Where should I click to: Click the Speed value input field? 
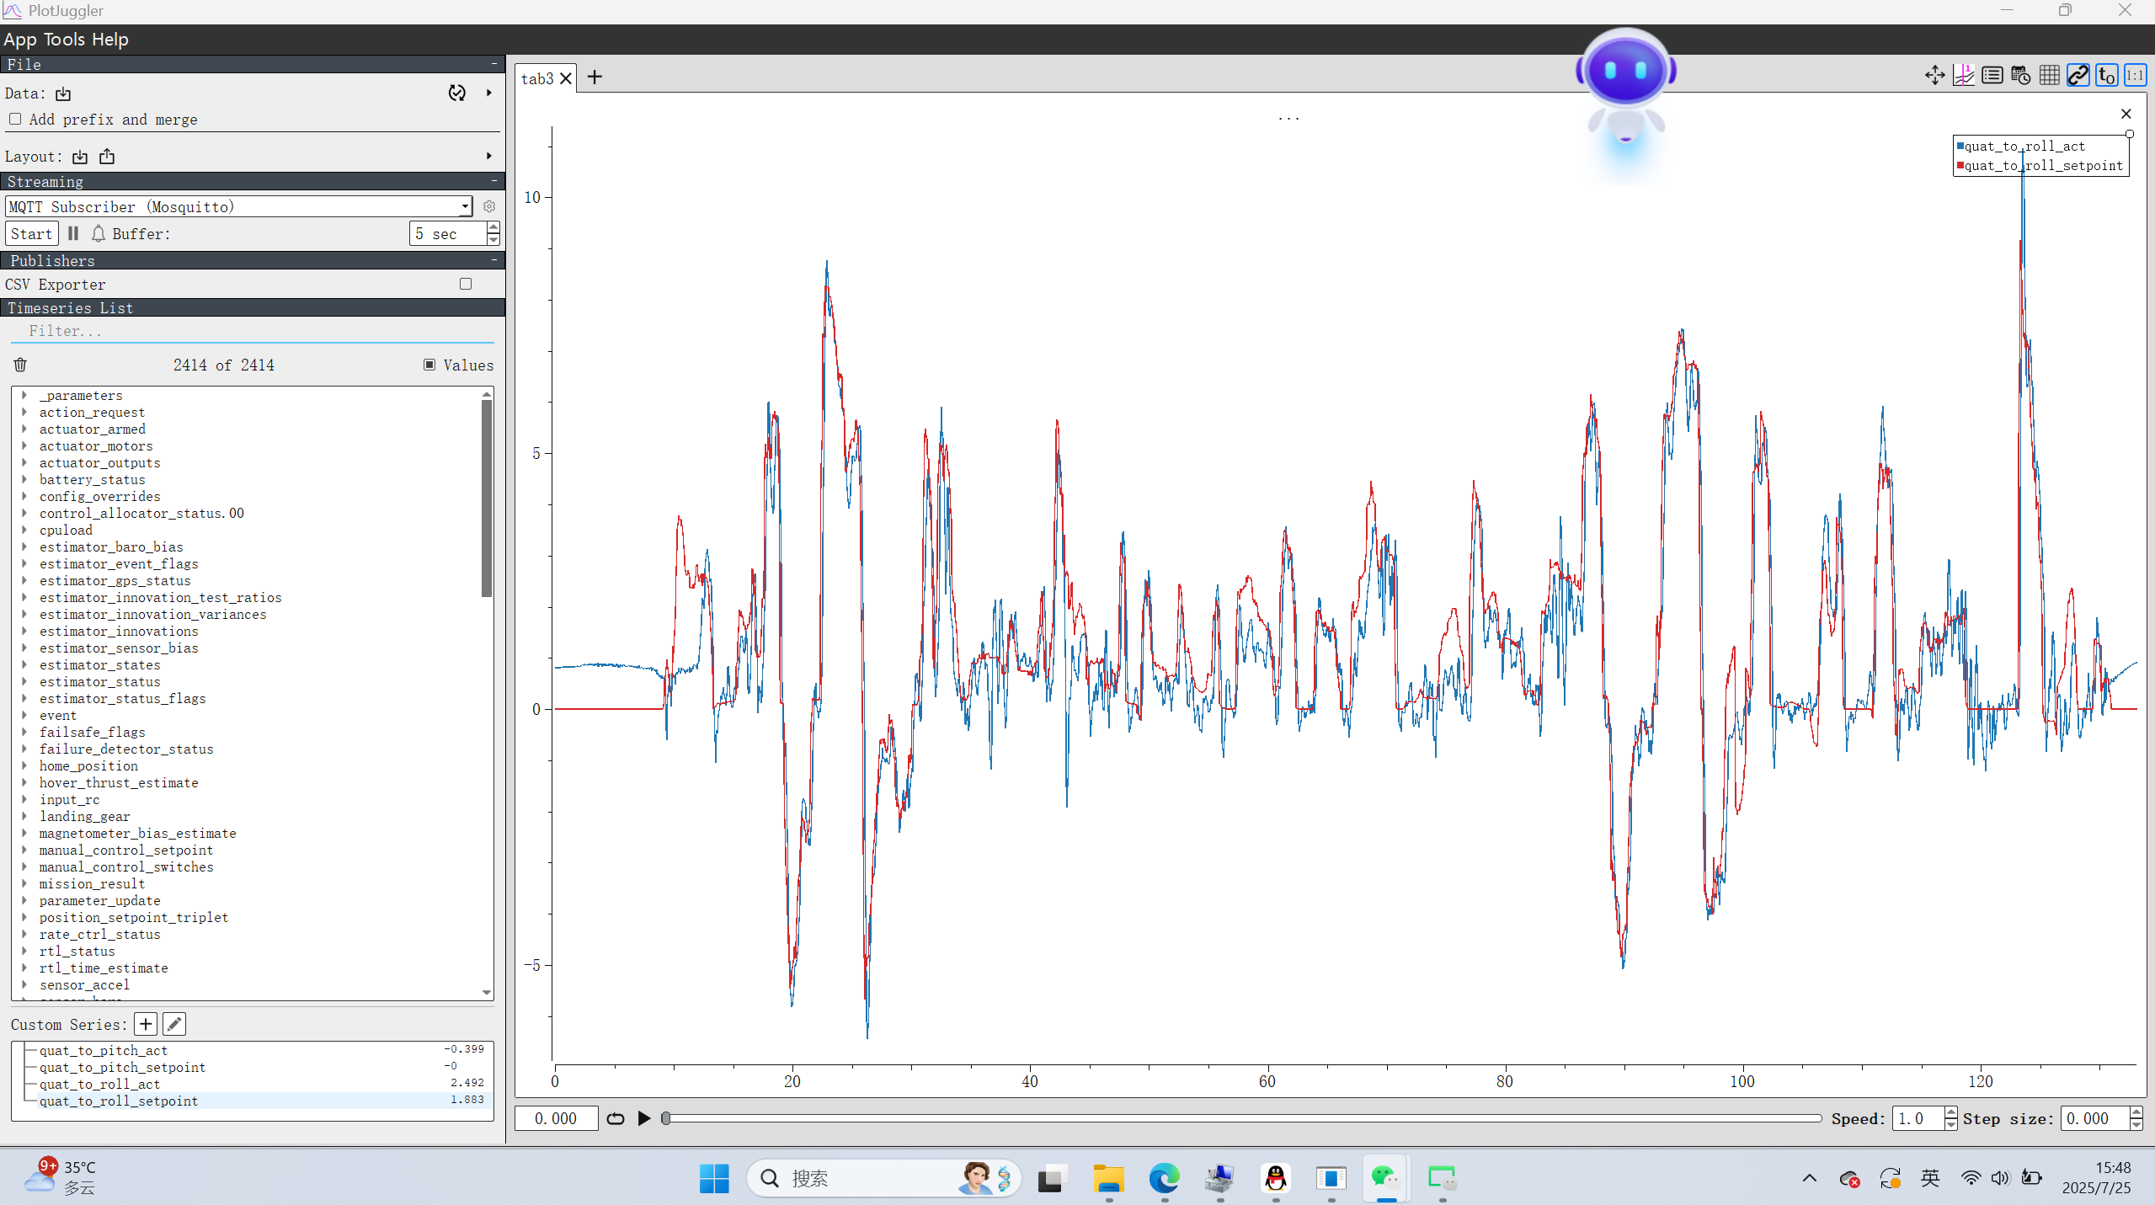[1918, 1118]
